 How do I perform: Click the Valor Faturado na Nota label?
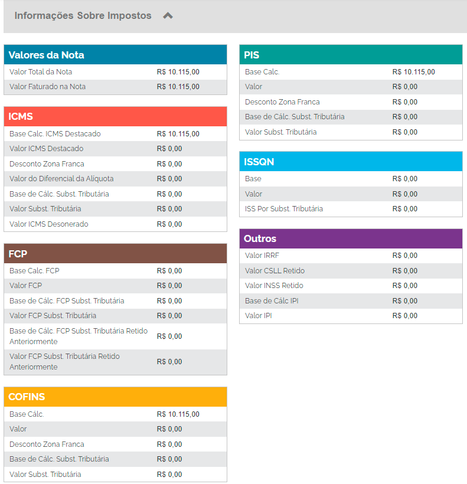(48, 87)
